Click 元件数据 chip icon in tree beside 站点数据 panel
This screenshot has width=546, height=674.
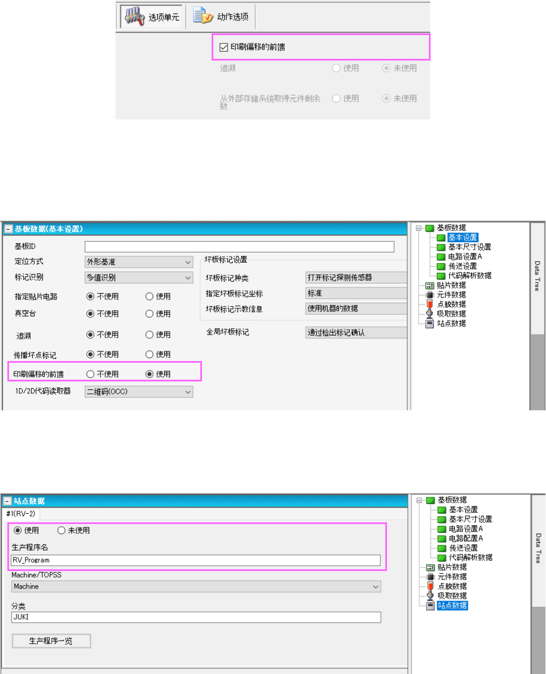point(431,577)
